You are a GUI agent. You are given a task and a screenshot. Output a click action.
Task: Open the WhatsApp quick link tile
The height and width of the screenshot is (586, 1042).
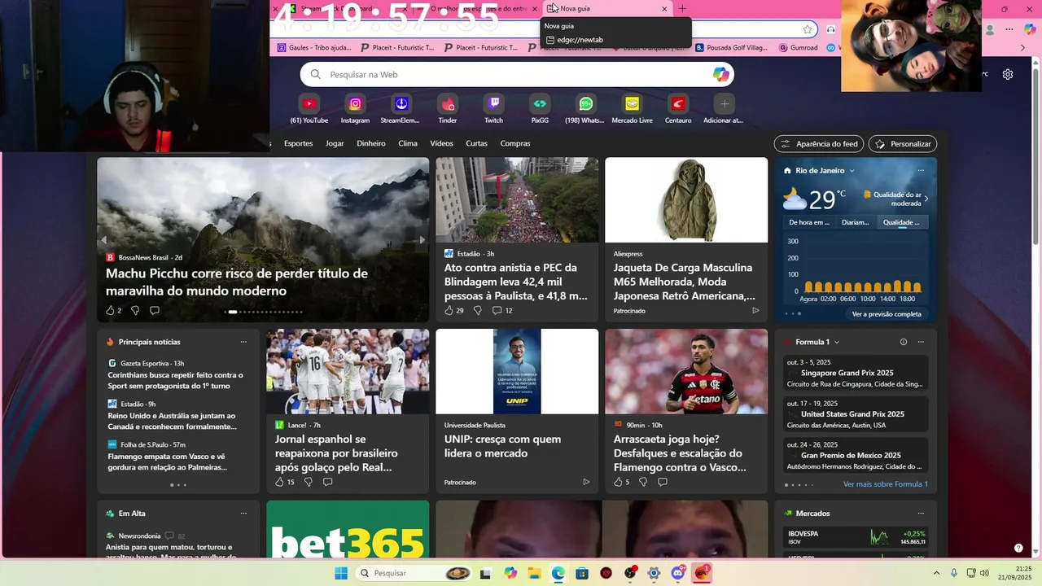585,109
